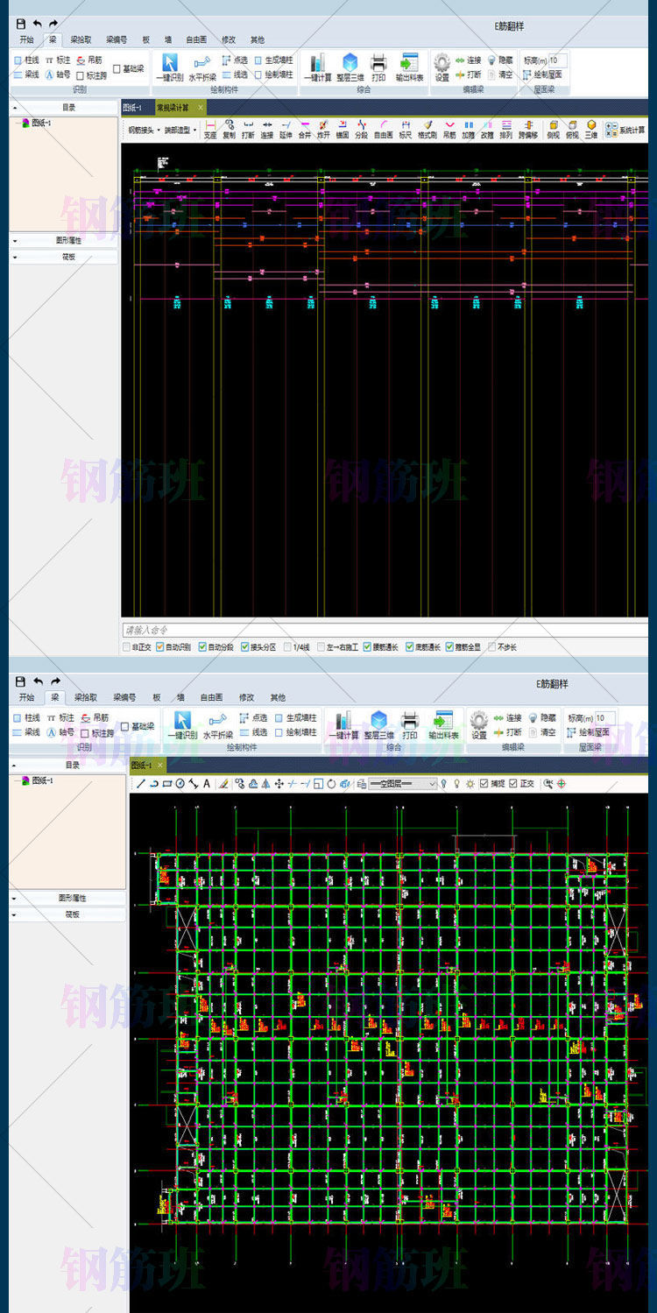Click 清空 button in lower window
The image size is (657, 1313).
(541, 732)
